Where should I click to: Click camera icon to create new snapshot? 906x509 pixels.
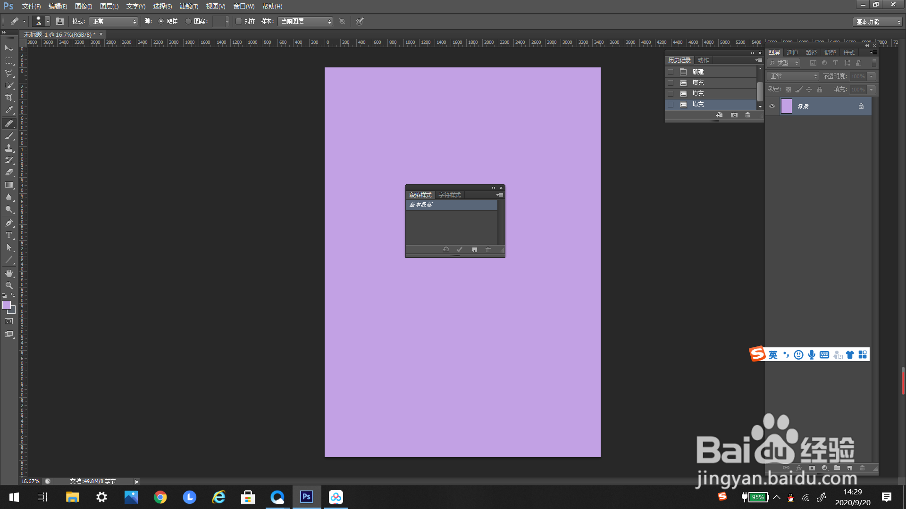coord(734,115)
